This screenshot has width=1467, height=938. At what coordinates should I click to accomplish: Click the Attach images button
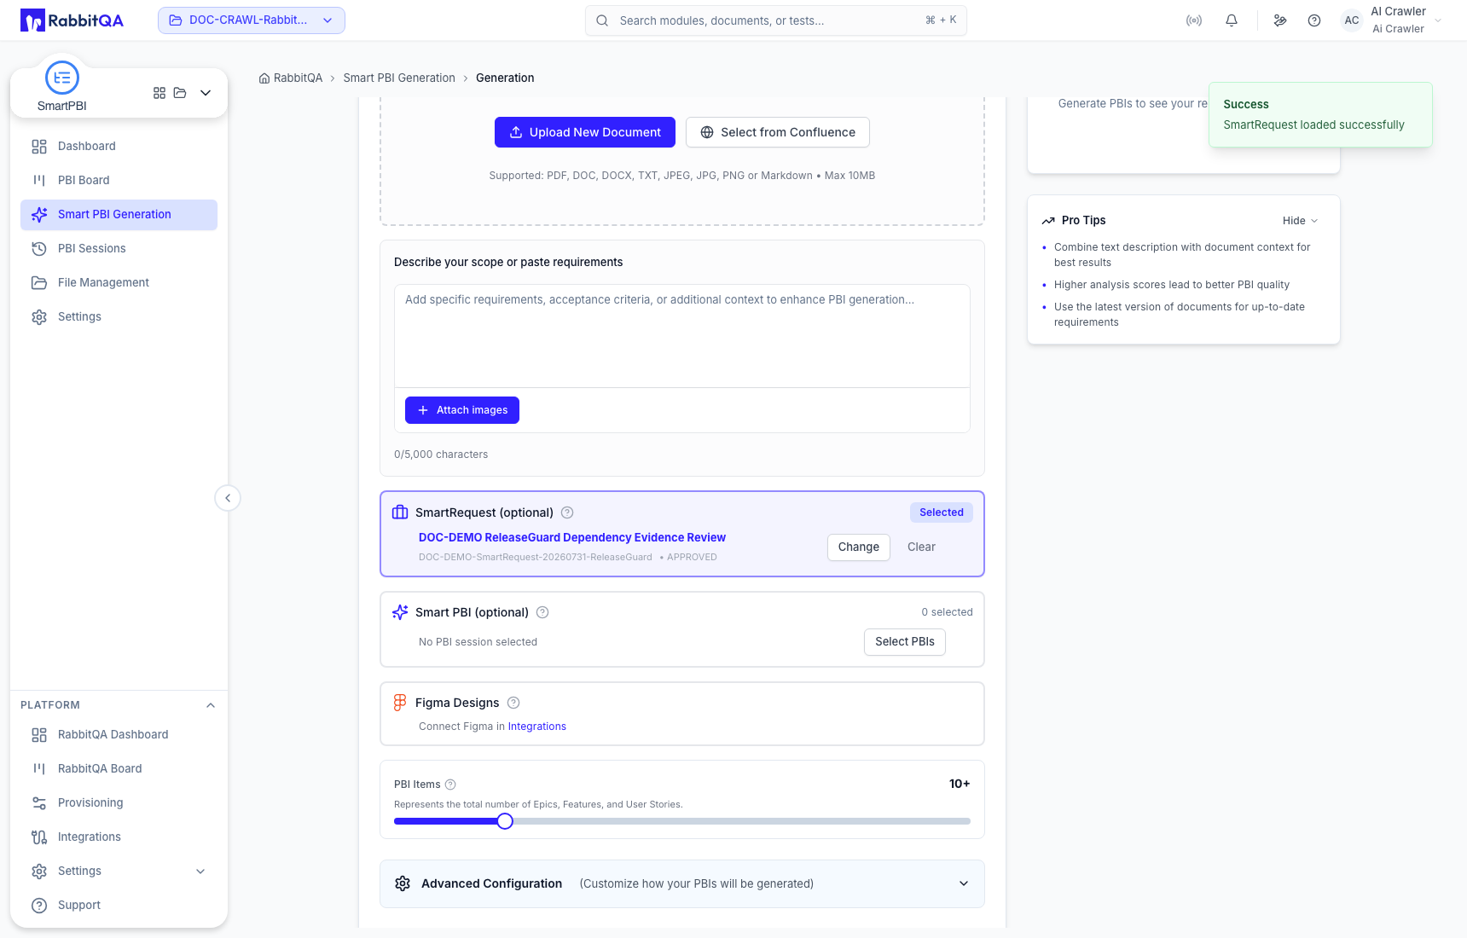[x=462, y=410]
